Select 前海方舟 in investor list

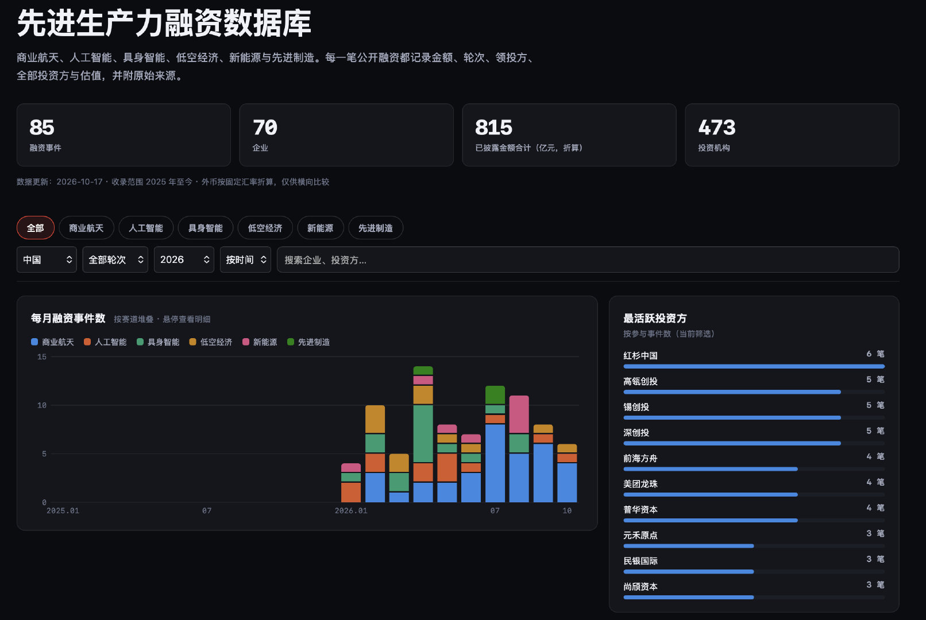click(754, 462)
